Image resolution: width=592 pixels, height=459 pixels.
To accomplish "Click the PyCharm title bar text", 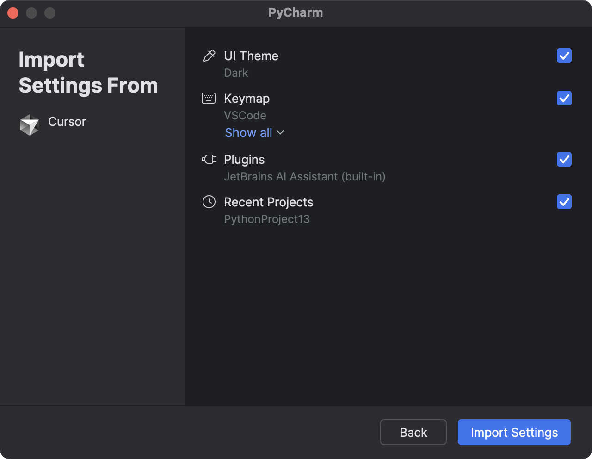I will click(296, 12).
